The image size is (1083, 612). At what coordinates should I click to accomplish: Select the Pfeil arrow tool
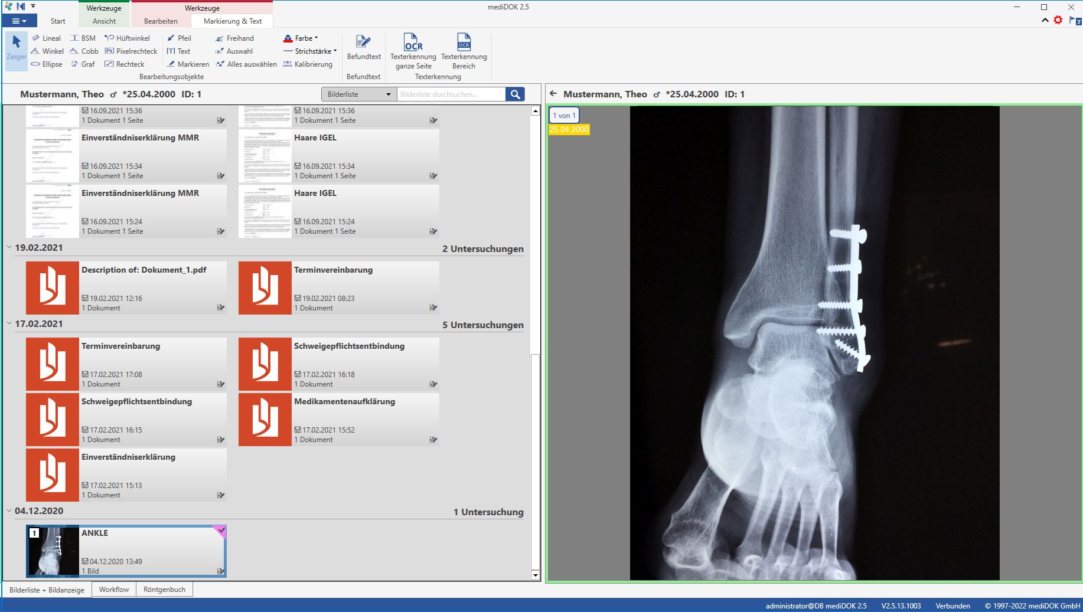180,38
